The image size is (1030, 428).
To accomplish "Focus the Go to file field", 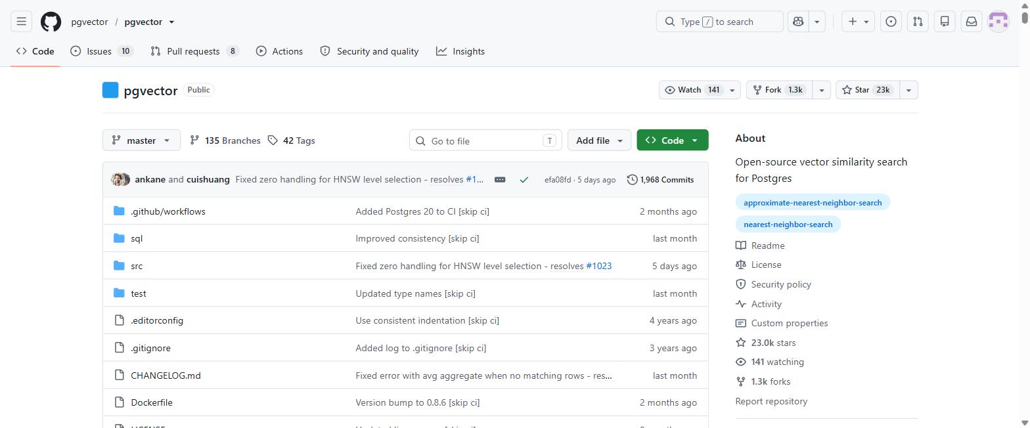I will [485, 140].
